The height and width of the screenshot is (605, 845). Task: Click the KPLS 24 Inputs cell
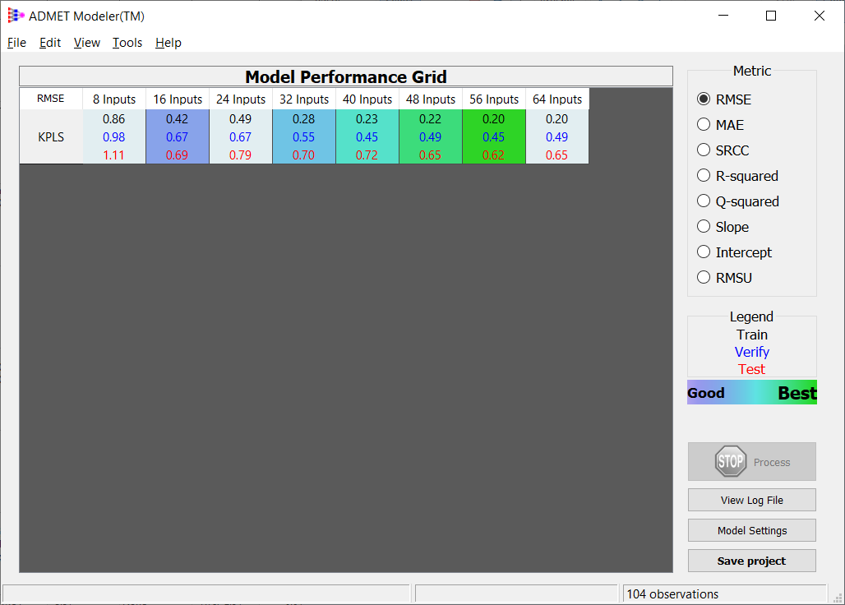pos(240,136)
